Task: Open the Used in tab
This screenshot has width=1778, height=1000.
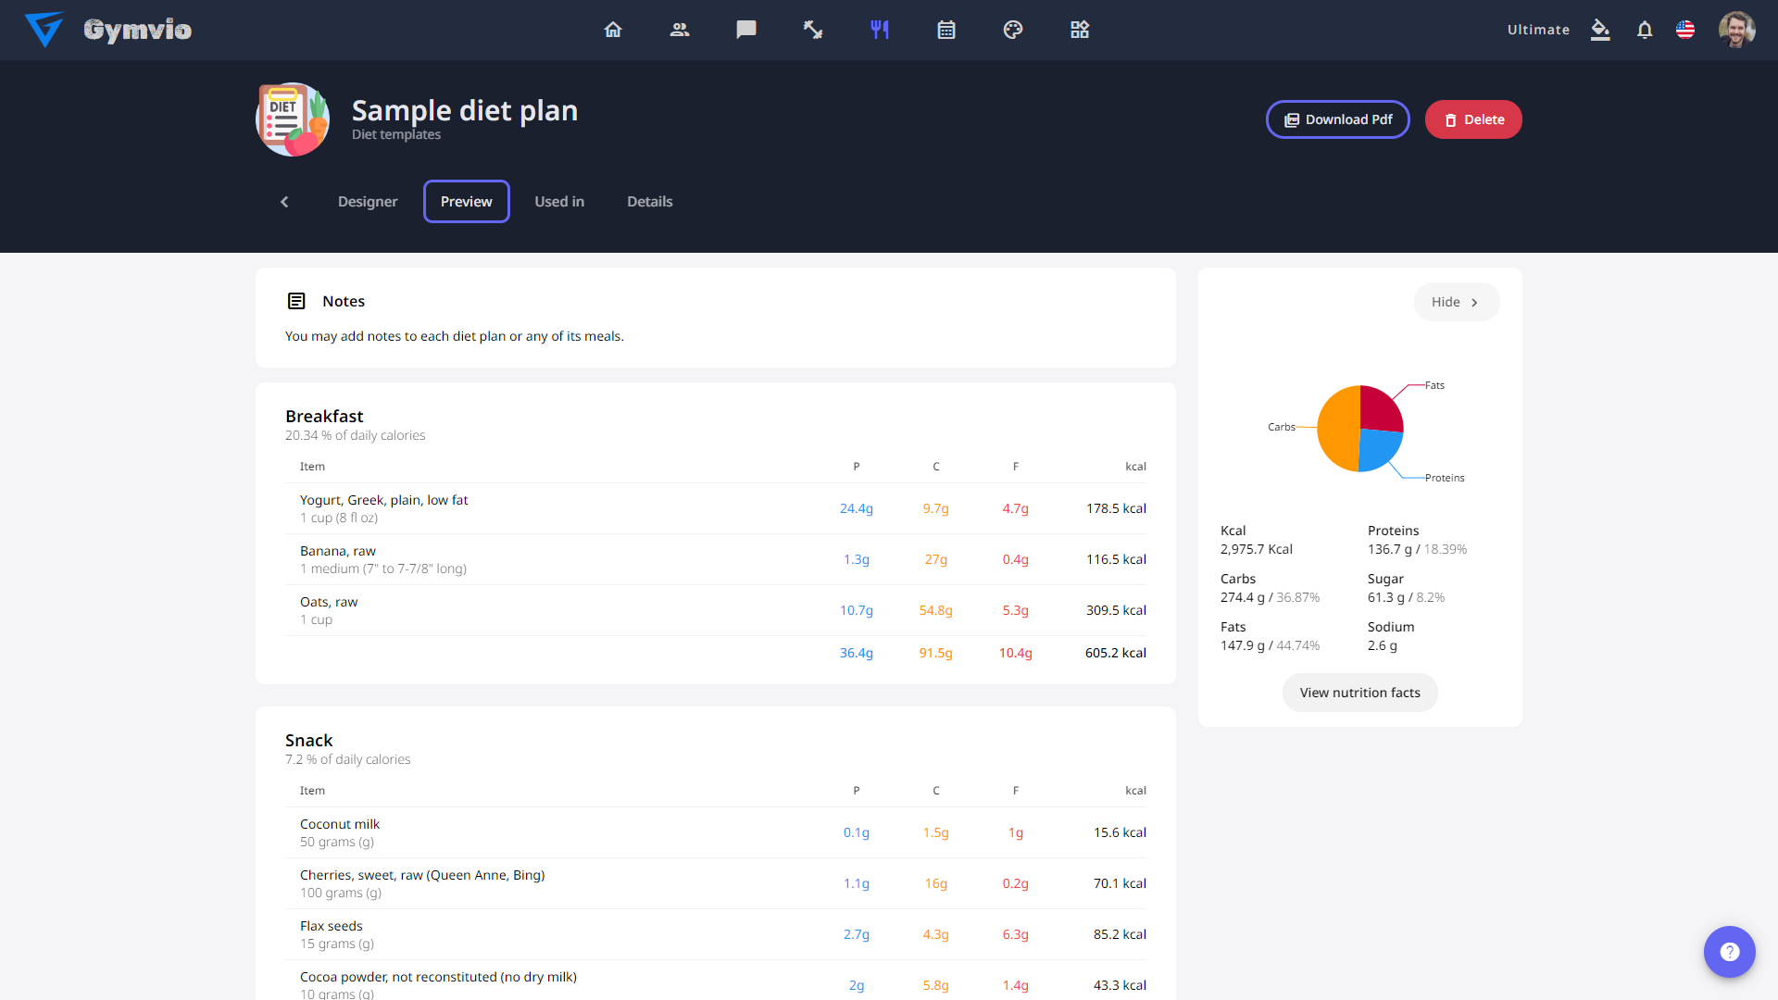Action: pos(559,202)
